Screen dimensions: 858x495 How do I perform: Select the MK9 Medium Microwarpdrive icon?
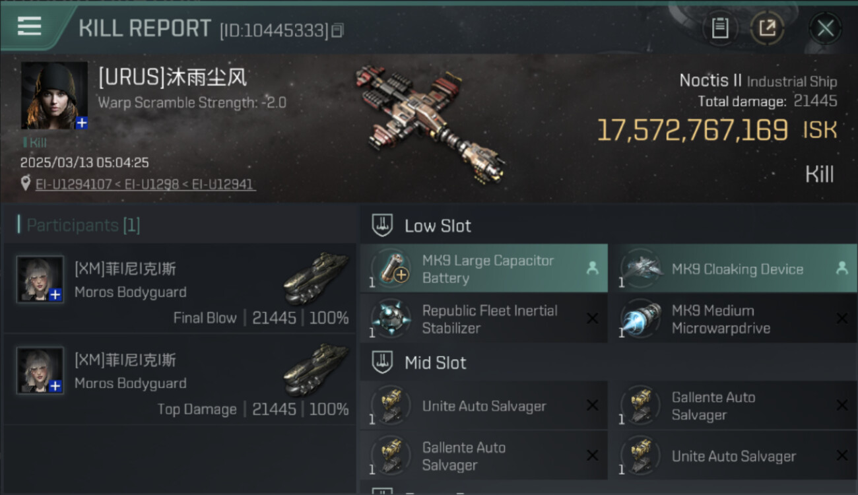tap(641, 319)
